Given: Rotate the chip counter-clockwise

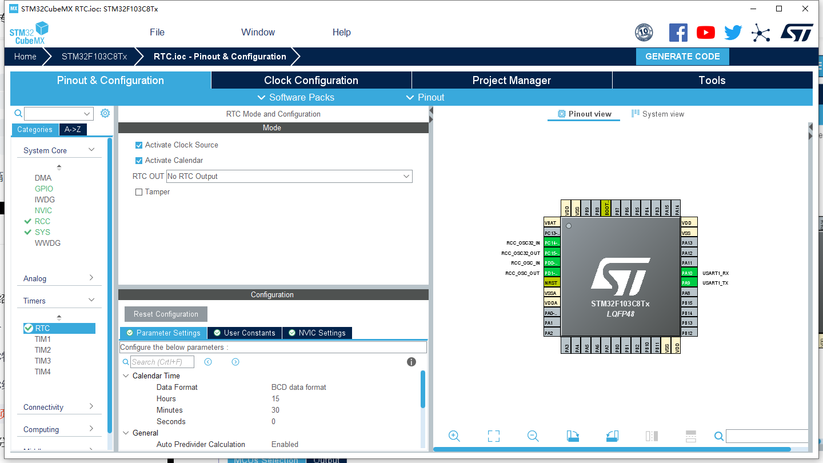Looking at the screenshot, I should coord(612,436).
